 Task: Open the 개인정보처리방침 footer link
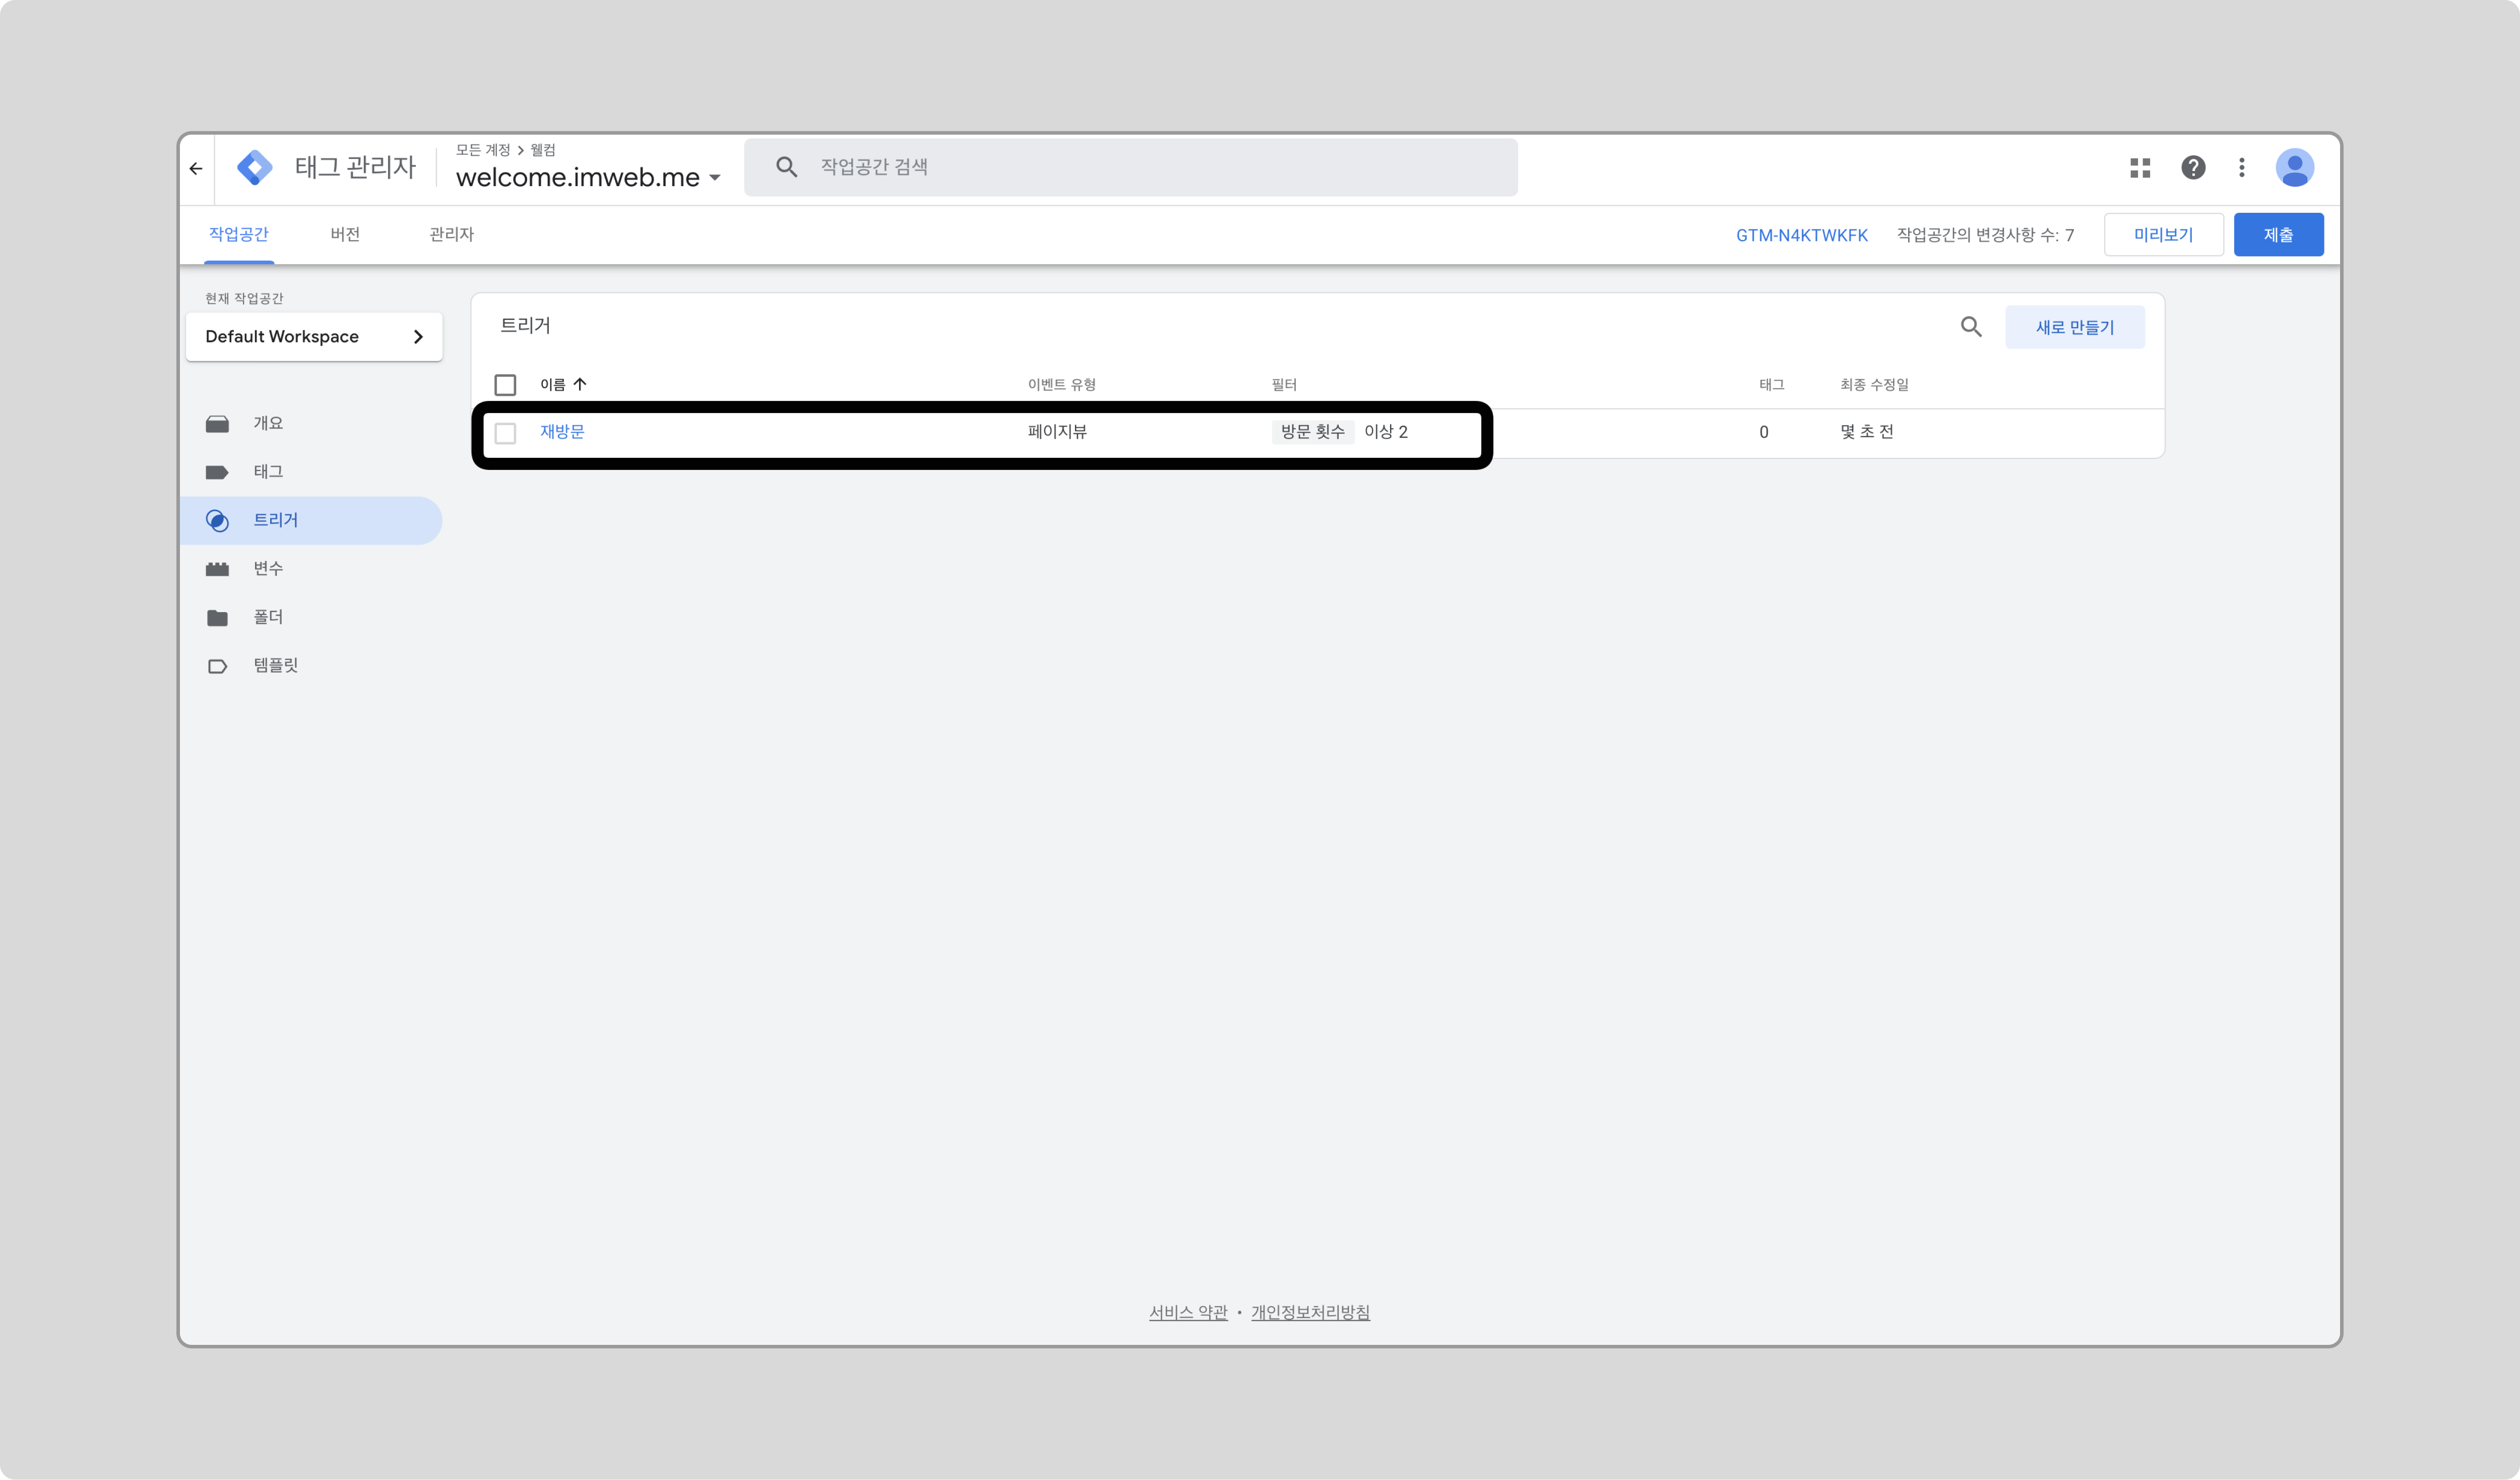tap(1310, 1312)
